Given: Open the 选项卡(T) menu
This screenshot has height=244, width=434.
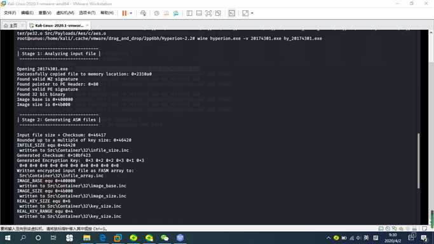Looking at the screenshot, I should point(87,13).
